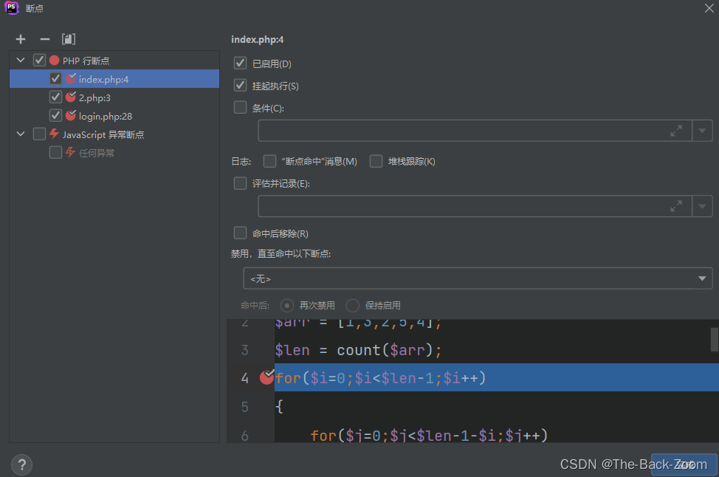This screenshot has height=477, width=719.
Task: Select index.php:4 in breakpoint tree
Action: [114, 79]
